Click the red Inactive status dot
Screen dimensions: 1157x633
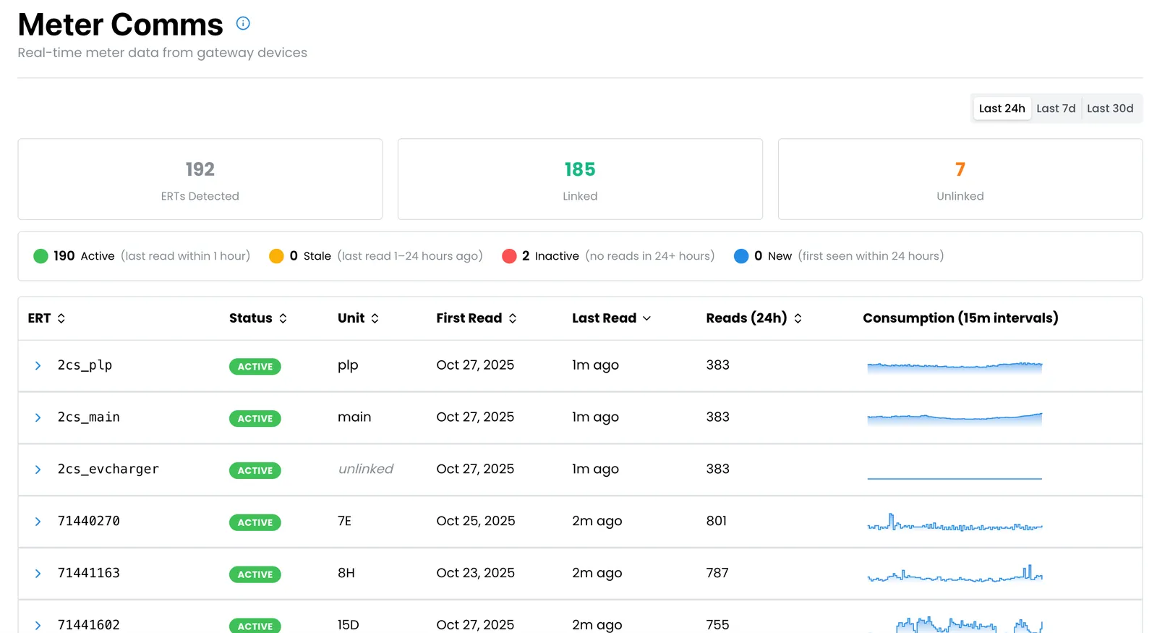click(x=509, y=256)
